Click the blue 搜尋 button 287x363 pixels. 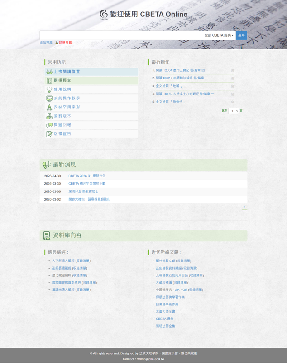pyautogui.click(x=241, y=35)
